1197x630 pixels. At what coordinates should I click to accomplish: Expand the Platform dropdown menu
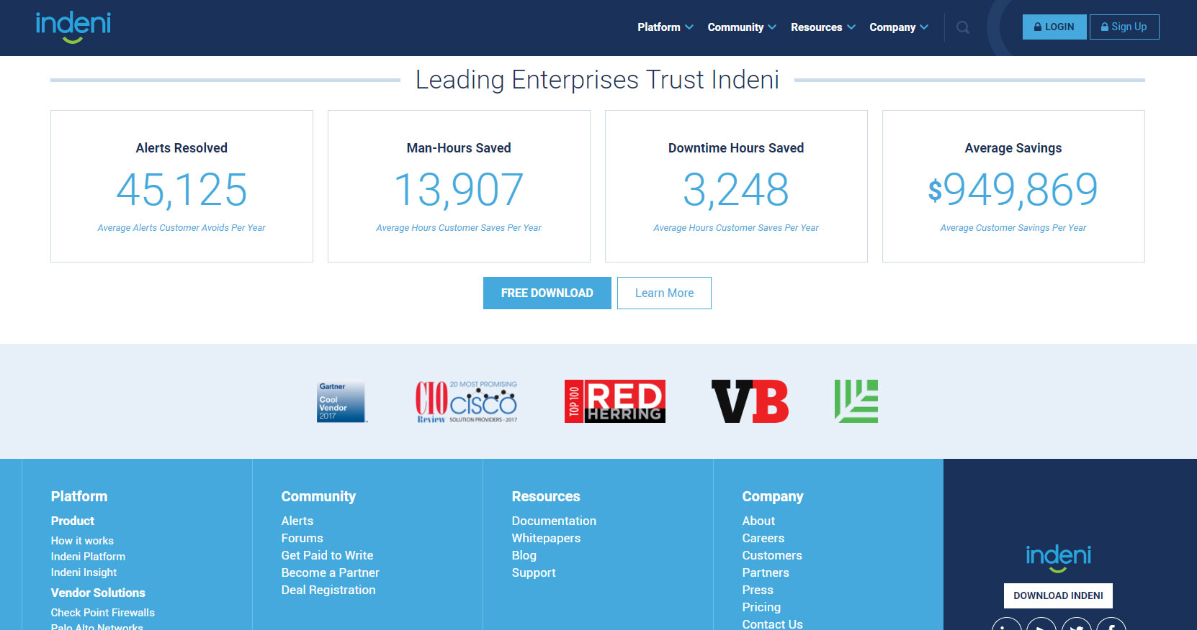(x=665, y=27)
